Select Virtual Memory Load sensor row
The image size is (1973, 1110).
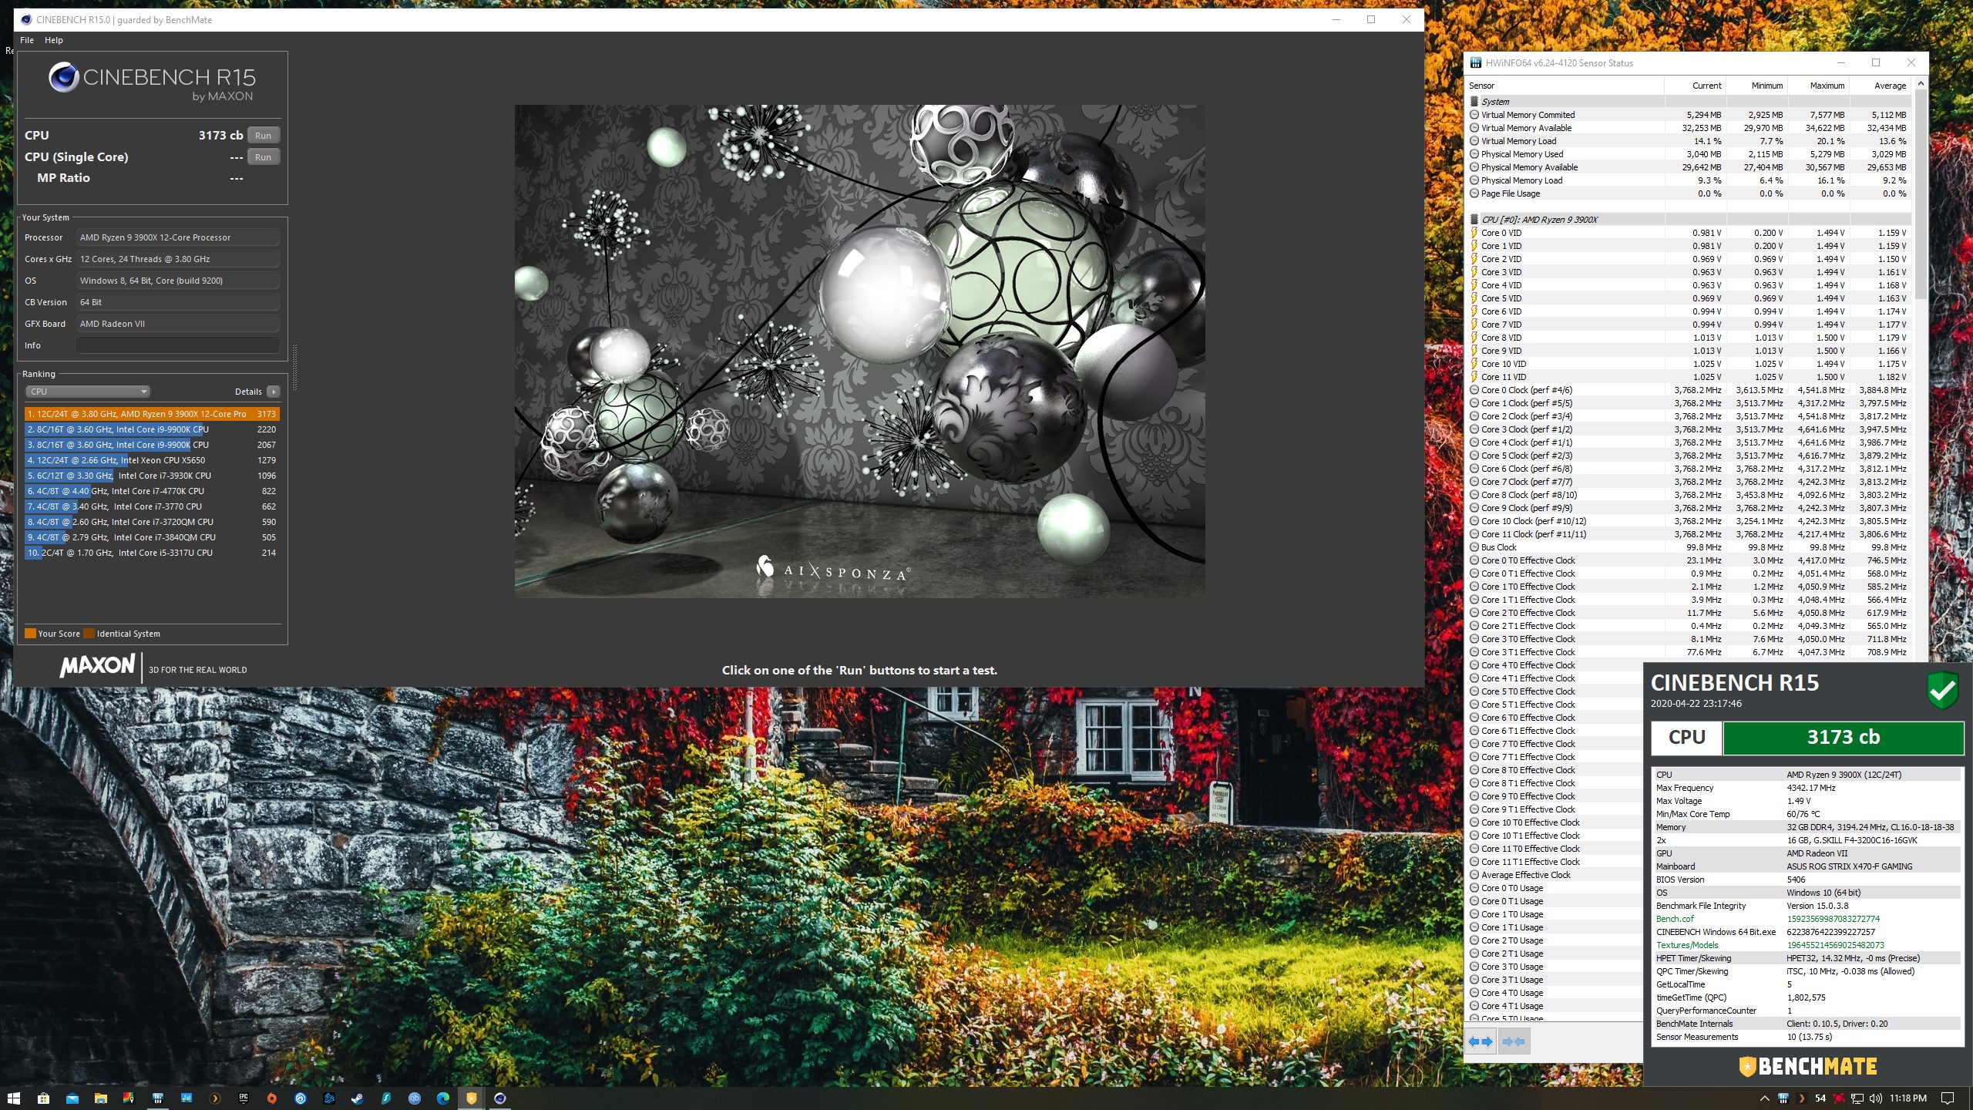(x=1689, y=141)
